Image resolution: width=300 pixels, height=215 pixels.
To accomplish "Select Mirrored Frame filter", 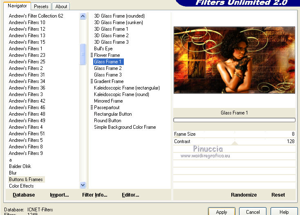I will 108,101.
